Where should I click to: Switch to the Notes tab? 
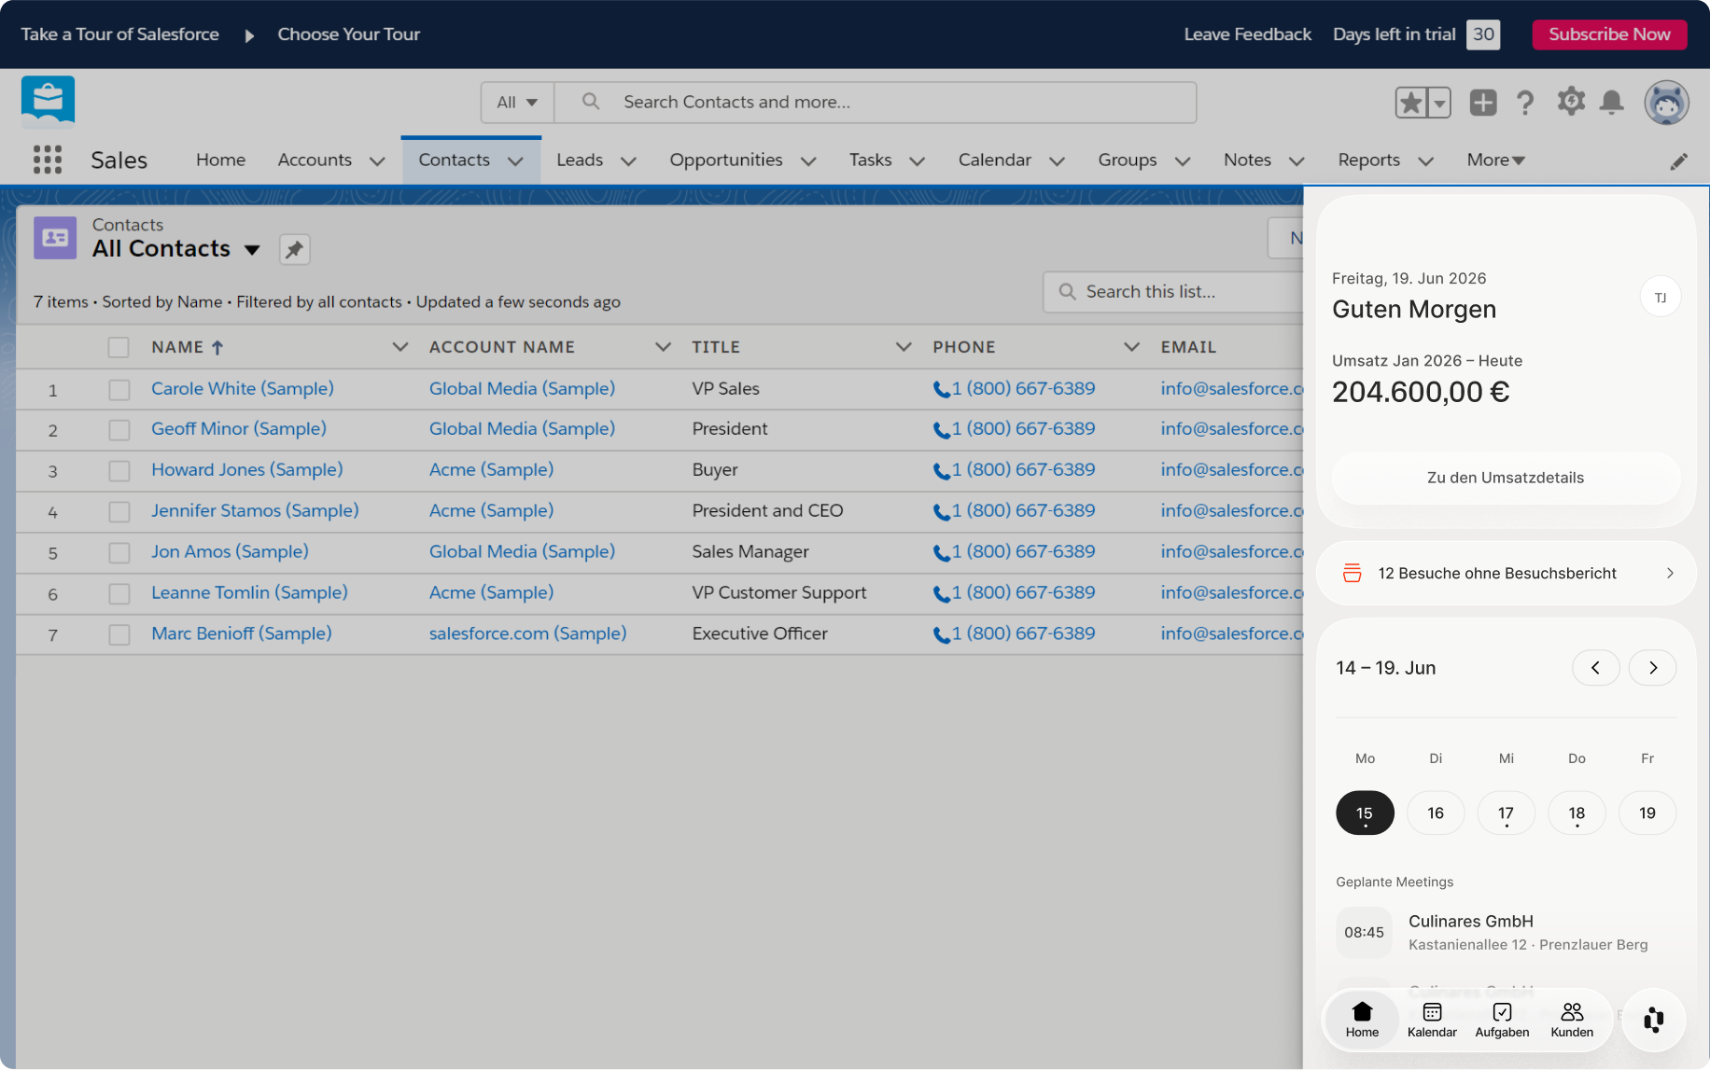click(x=1247, y=160)
